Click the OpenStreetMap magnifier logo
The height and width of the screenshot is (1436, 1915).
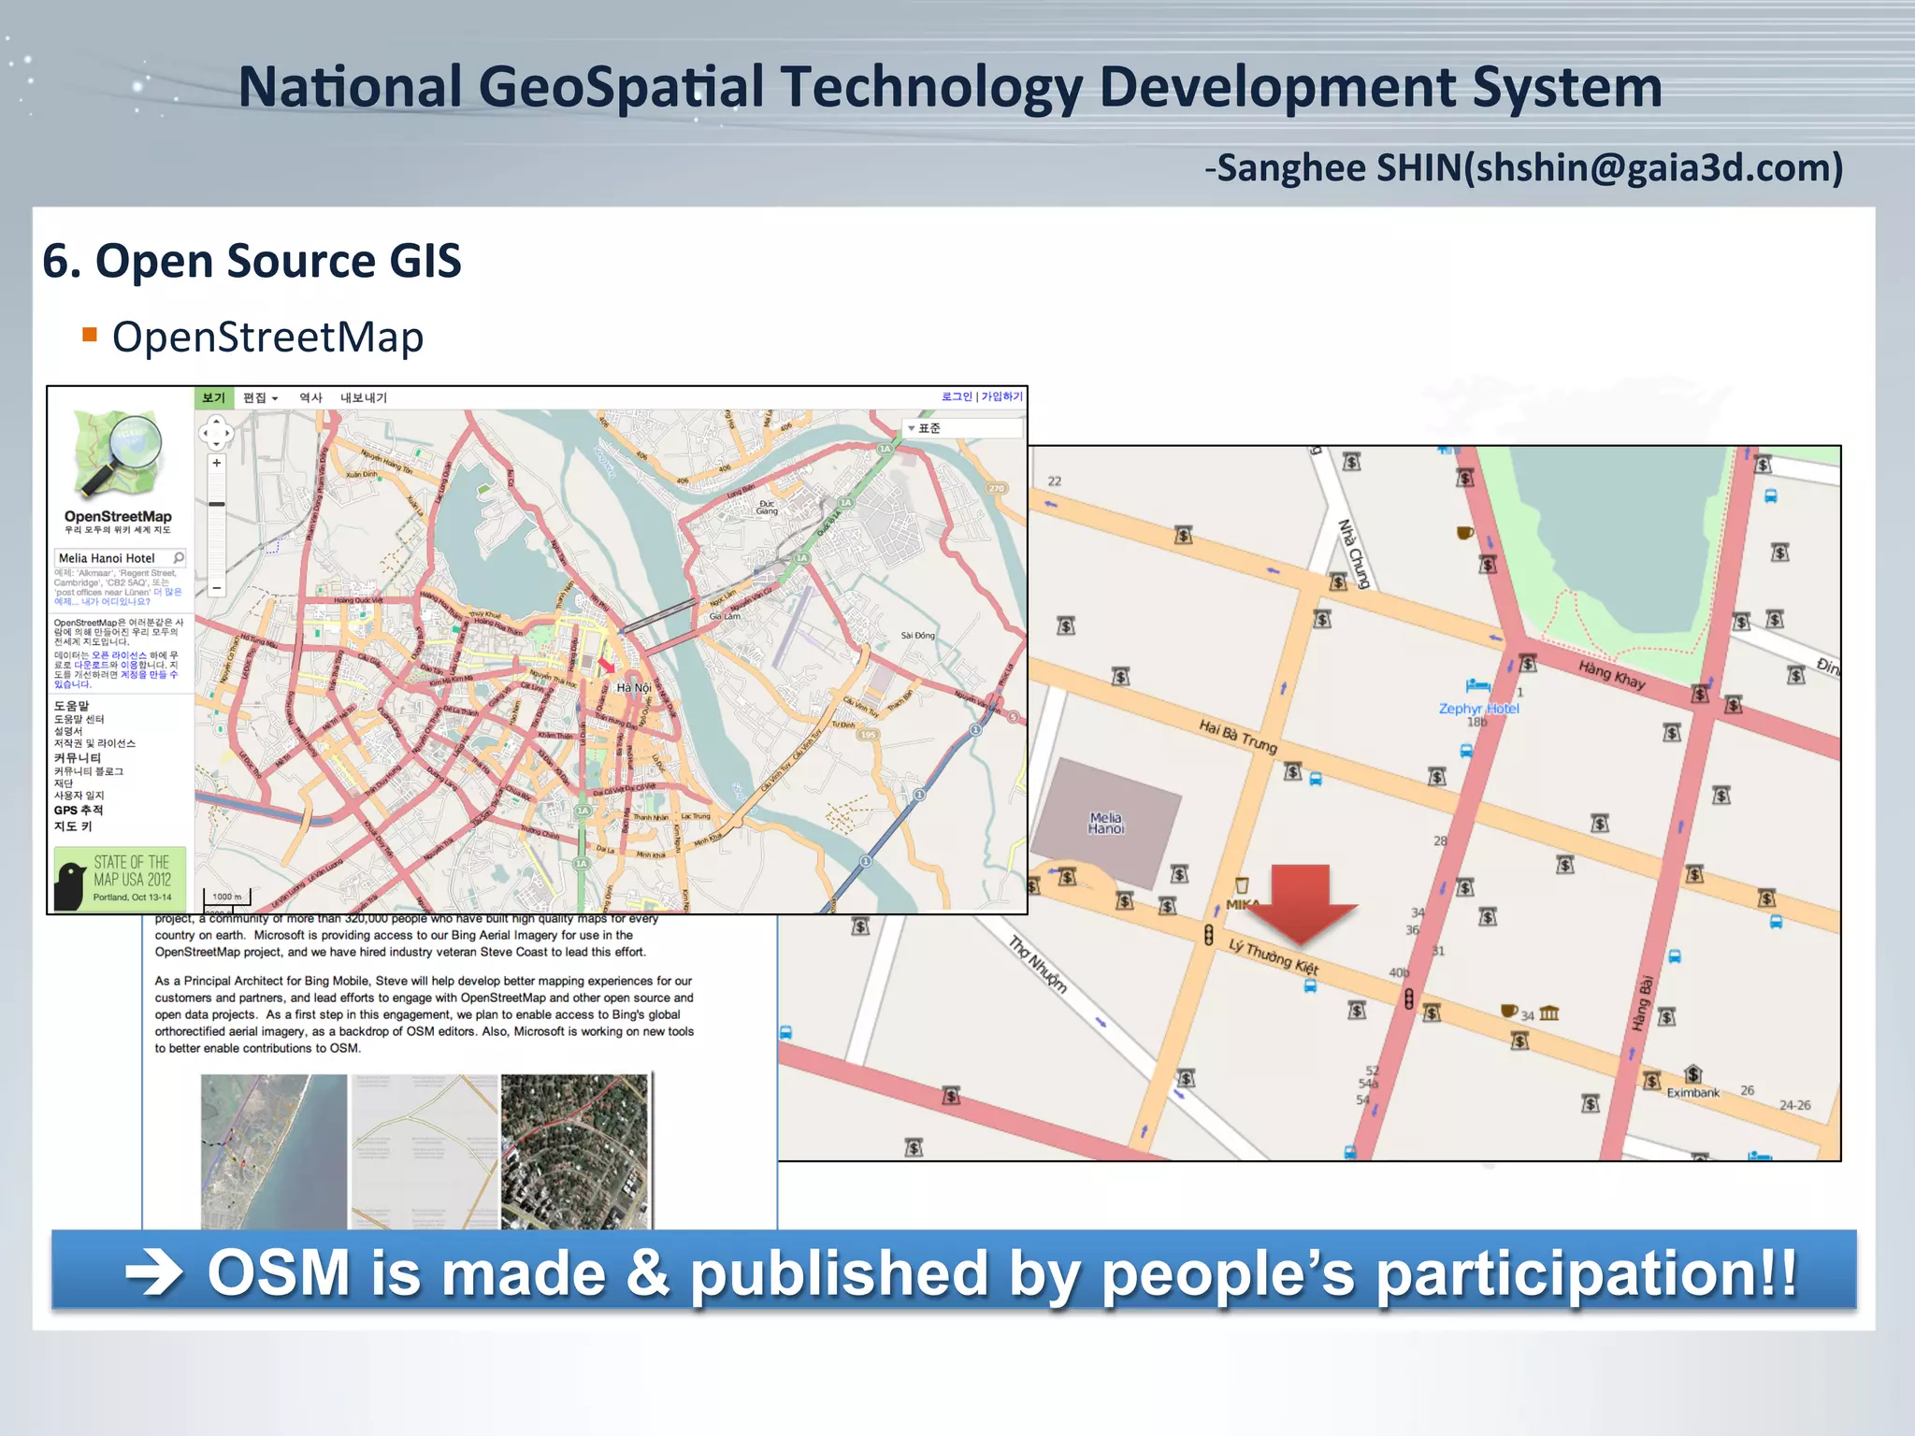(119, 453)
